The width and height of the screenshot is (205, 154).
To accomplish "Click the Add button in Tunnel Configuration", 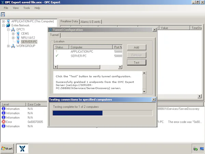I will 136,48.
